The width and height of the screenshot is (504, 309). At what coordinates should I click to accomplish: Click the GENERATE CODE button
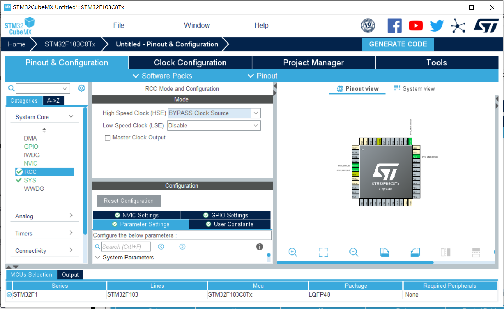(x=398, y=44)
